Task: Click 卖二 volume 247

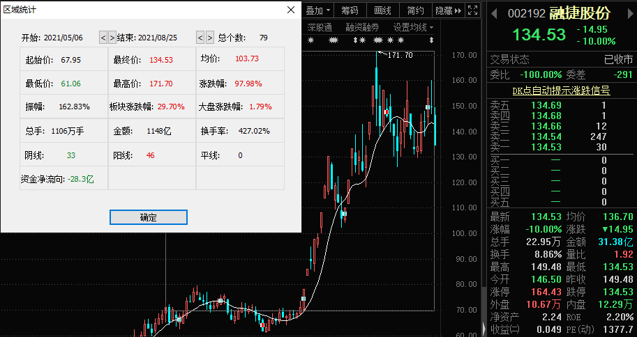Action: [599, 136]
